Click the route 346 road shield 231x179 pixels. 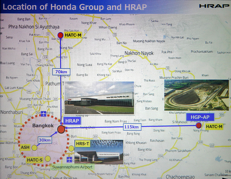(29, 92)
